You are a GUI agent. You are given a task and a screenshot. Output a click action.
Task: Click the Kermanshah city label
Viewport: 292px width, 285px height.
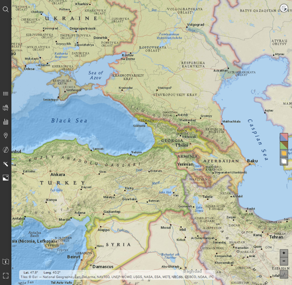tap(223, 256)
